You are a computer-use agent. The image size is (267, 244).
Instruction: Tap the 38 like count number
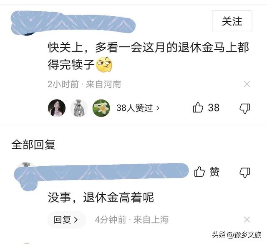coord(214,108)
